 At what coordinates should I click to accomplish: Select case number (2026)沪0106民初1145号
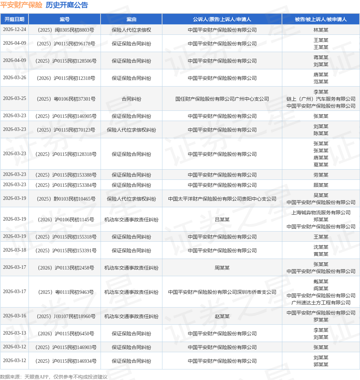click(x=65, y=220)
